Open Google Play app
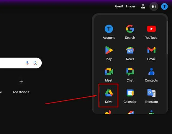 pos(109,53)
